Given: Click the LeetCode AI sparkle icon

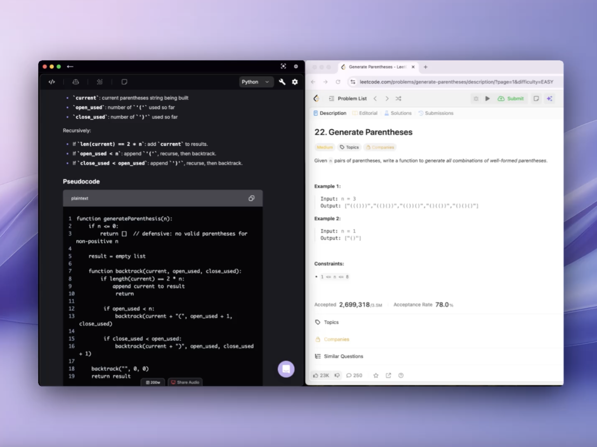Looking at the screenshot, I should tap(549, 99).
